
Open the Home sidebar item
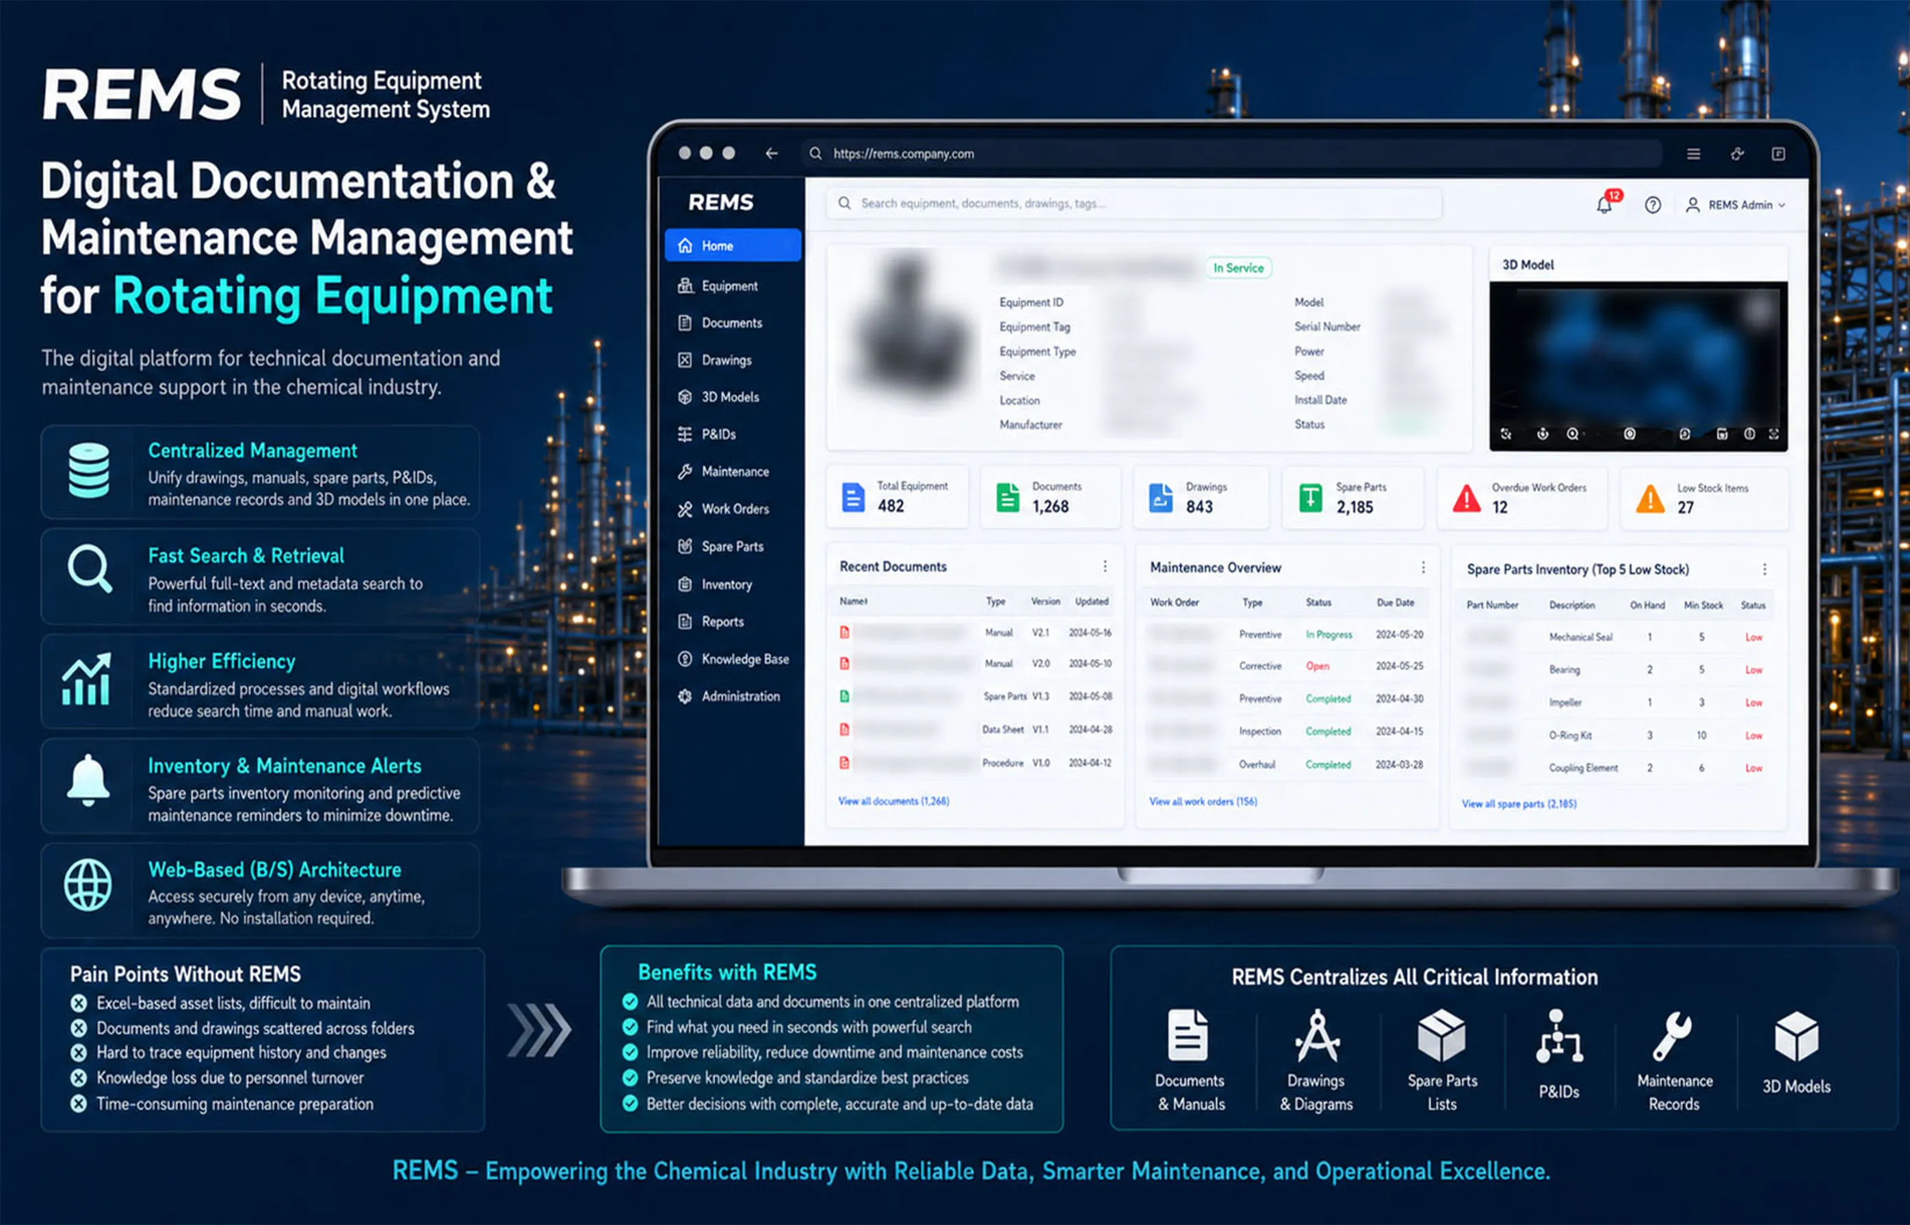[732, 246]
